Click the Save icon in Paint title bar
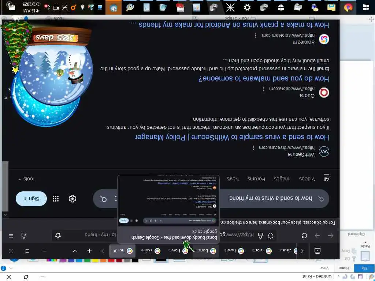 pyautogui.click(x=360, y=277)
